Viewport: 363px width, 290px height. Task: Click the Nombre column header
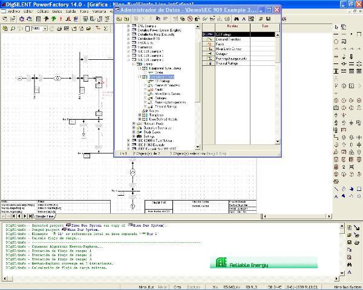232,27
